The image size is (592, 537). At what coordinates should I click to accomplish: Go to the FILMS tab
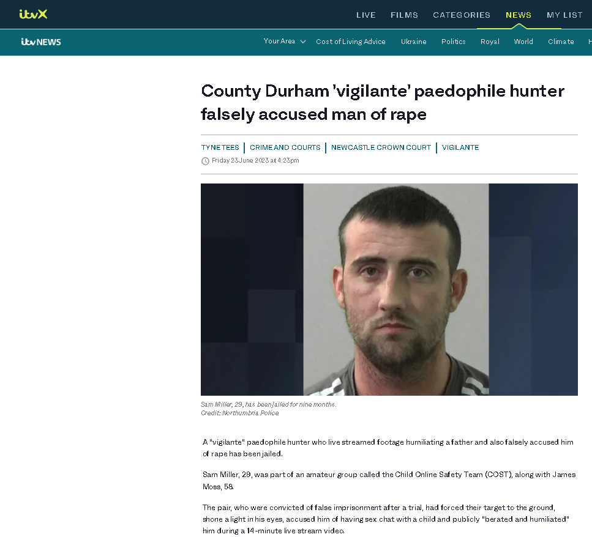(404, 15)
